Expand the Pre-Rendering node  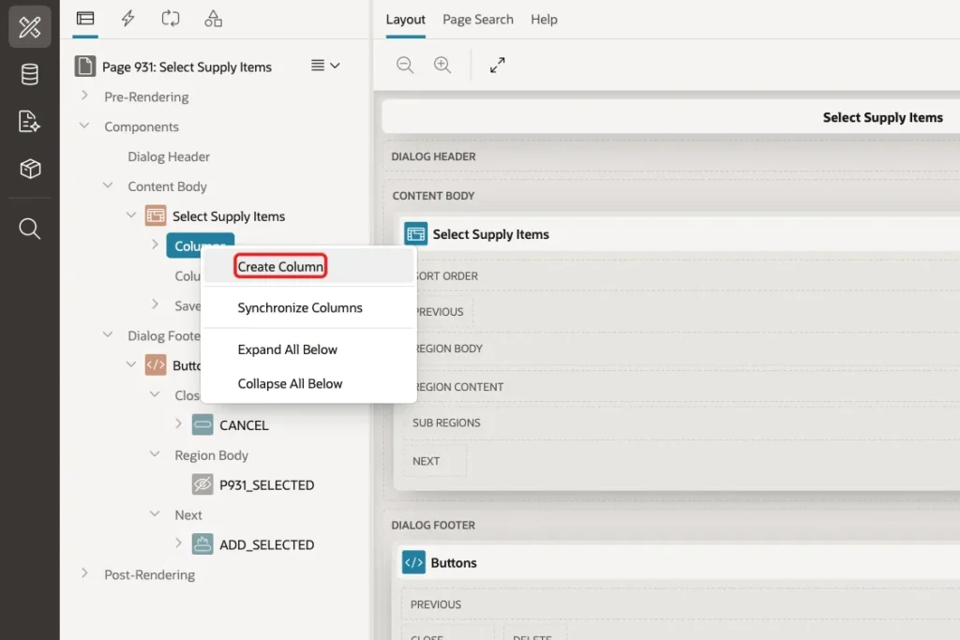tap(84, 96)
